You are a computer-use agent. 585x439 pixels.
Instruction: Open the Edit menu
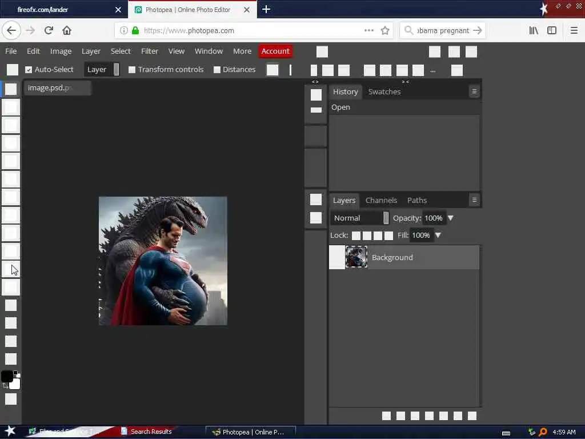[x=33, y=51]
